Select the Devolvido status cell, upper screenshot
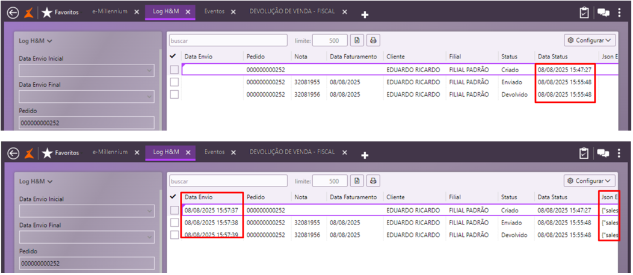Viewport: 633px width, 275px height. pos(514,94)
